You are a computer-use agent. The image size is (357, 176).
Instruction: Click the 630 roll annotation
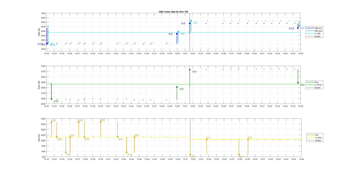click(250, 138)
